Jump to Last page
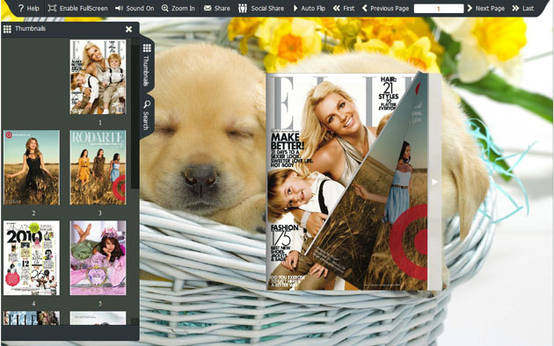The height and width of the screenshot is (346, 554). [523, 8]
